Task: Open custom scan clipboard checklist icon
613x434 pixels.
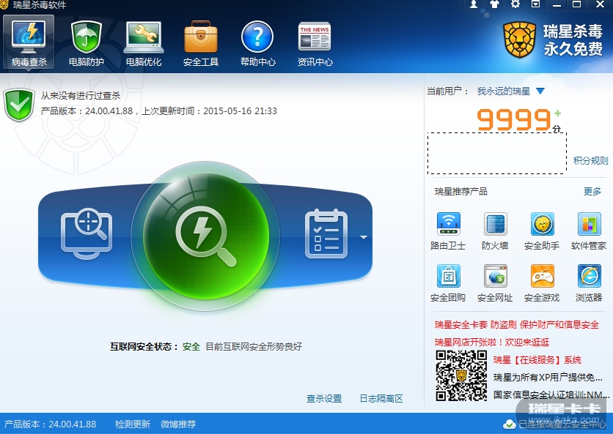Action: coord(326,233)
